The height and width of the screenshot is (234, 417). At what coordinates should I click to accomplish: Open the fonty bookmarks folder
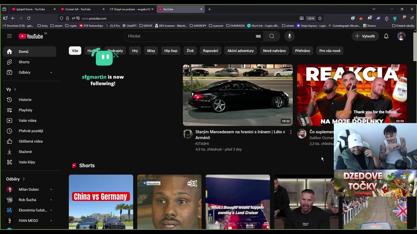43,26
